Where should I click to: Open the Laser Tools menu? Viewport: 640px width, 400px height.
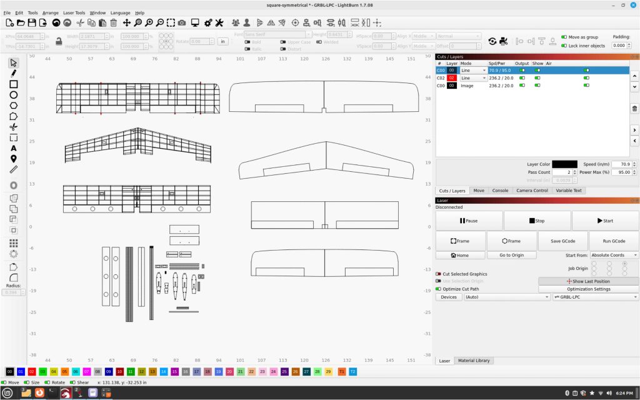[x=74, y=12]
